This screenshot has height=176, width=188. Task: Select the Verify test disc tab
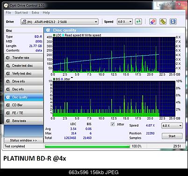[x=24, y=73]
